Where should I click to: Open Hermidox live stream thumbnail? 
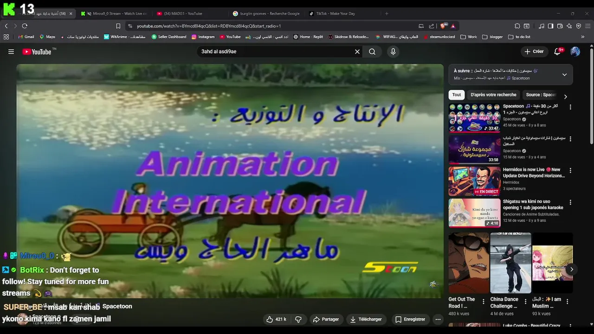474,181
